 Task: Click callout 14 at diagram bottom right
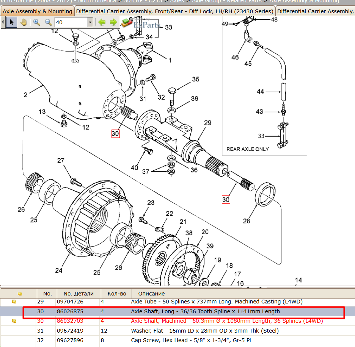(298, 280)
